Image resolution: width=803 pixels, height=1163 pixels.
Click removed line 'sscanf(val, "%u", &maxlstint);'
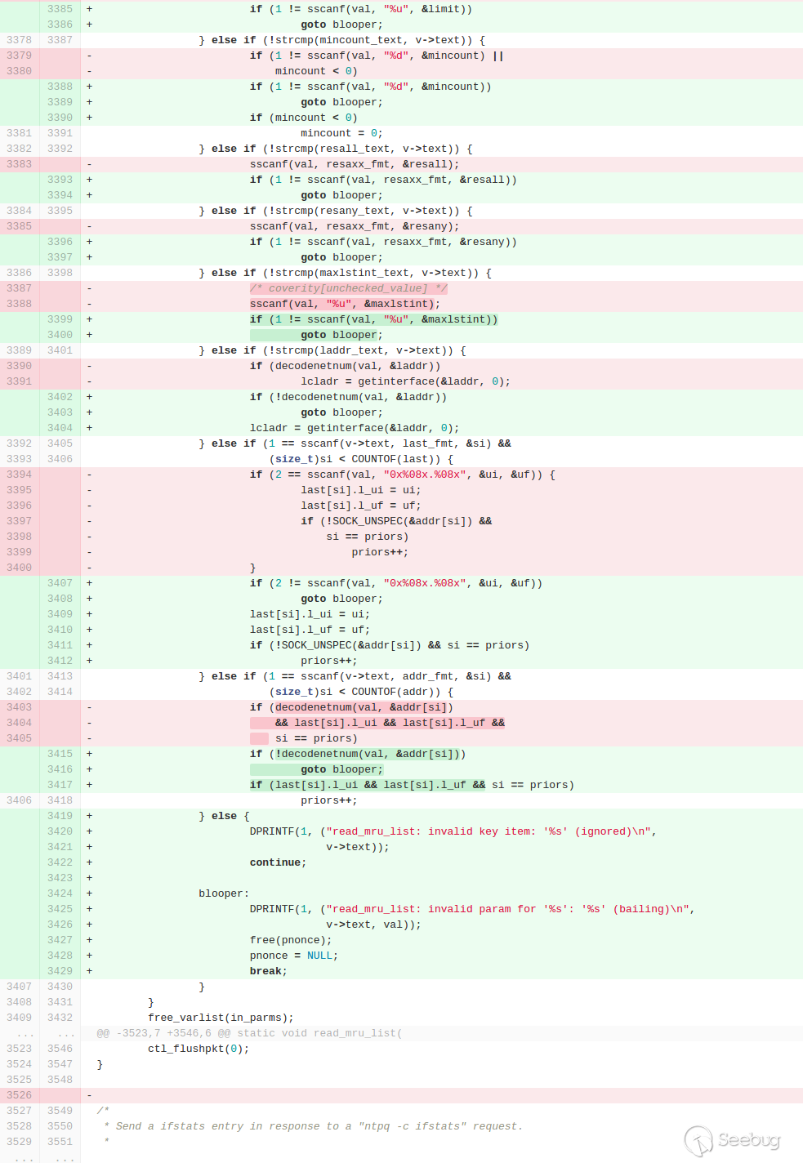point(345,304)
